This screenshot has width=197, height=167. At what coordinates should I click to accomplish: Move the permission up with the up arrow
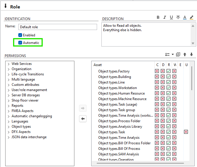(x=185, y=54)
